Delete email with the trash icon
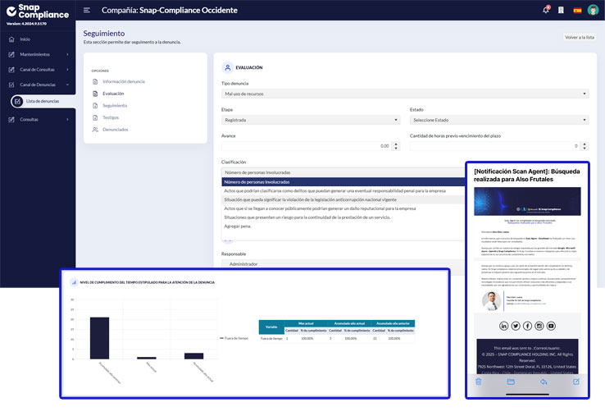 click(x=479, y=382)
